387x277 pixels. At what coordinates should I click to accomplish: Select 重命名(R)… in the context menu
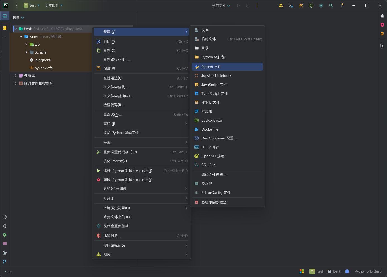(x=113, y=115)
